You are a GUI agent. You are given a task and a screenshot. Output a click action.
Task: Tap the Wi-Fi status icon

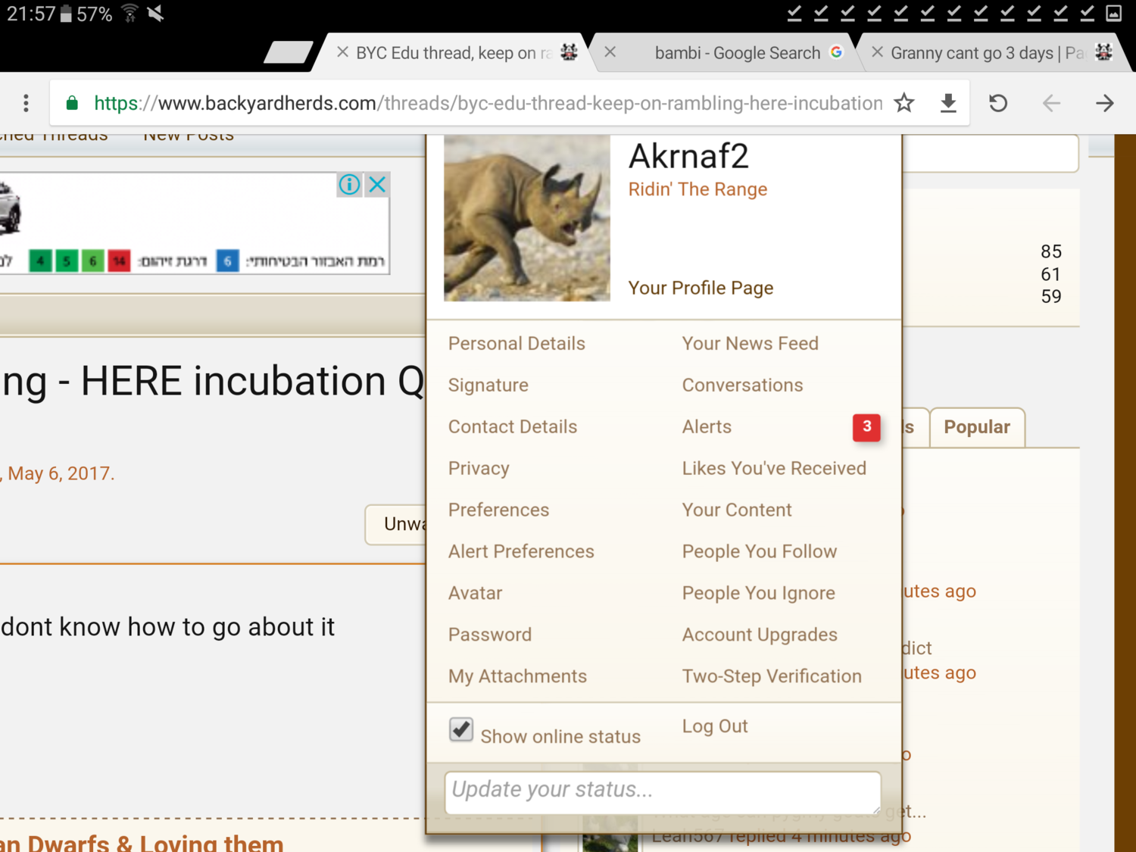[x=130, y=14]
